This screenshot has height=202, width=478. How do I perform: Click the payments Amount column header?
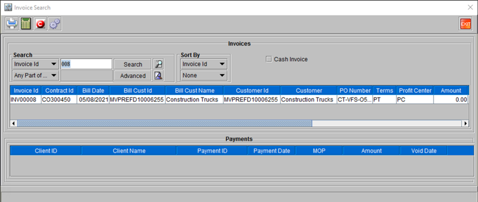click(372, 150)
